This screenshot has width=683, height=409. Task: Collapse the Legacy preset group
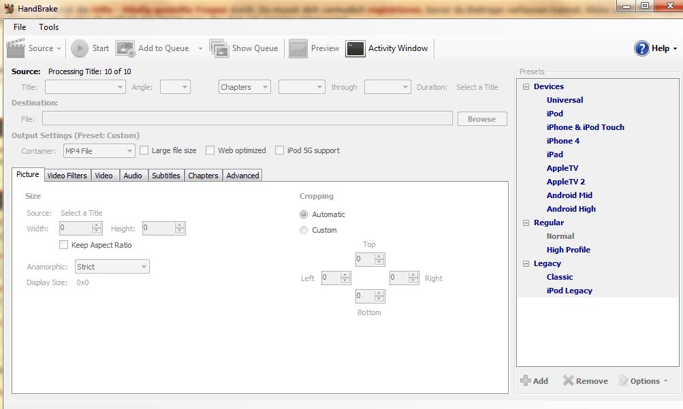(526, 263)
